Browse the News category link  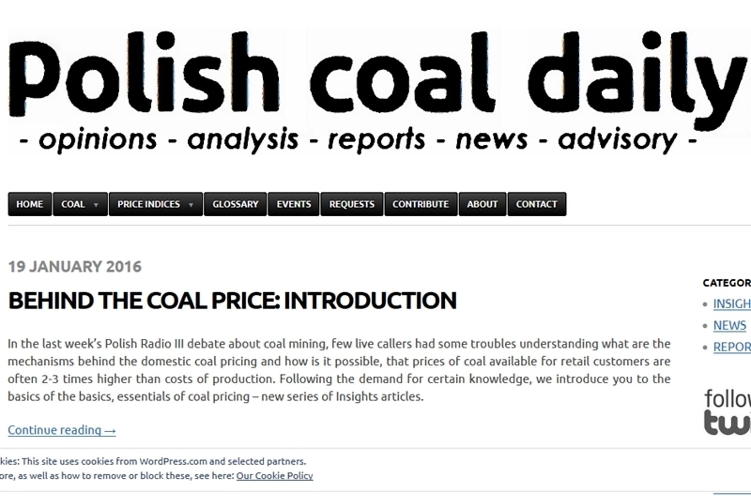[730, 326]
